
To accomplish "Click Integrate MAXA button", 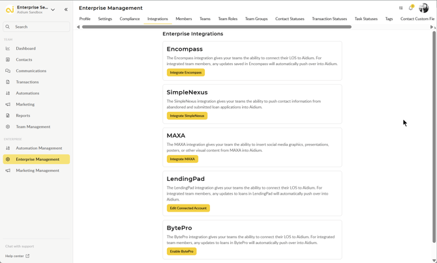I will (x=183, y=159).
